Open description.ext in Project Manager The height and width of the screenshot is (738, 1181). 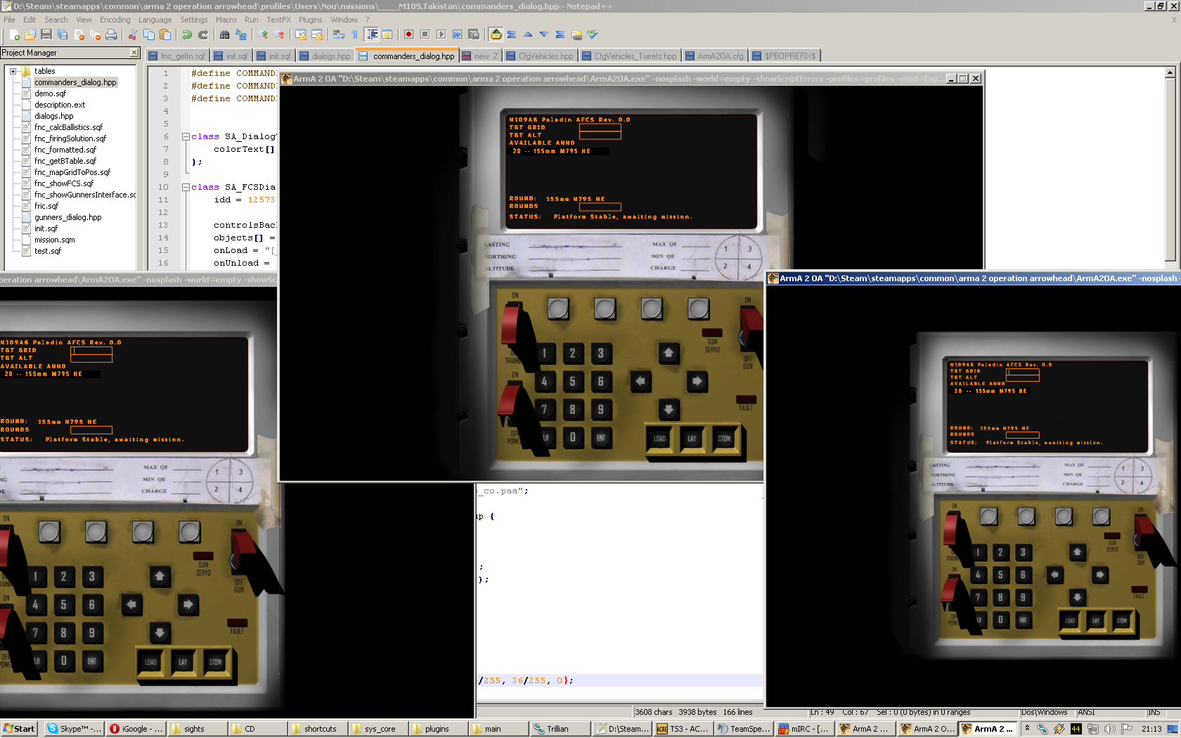[60, 105]
